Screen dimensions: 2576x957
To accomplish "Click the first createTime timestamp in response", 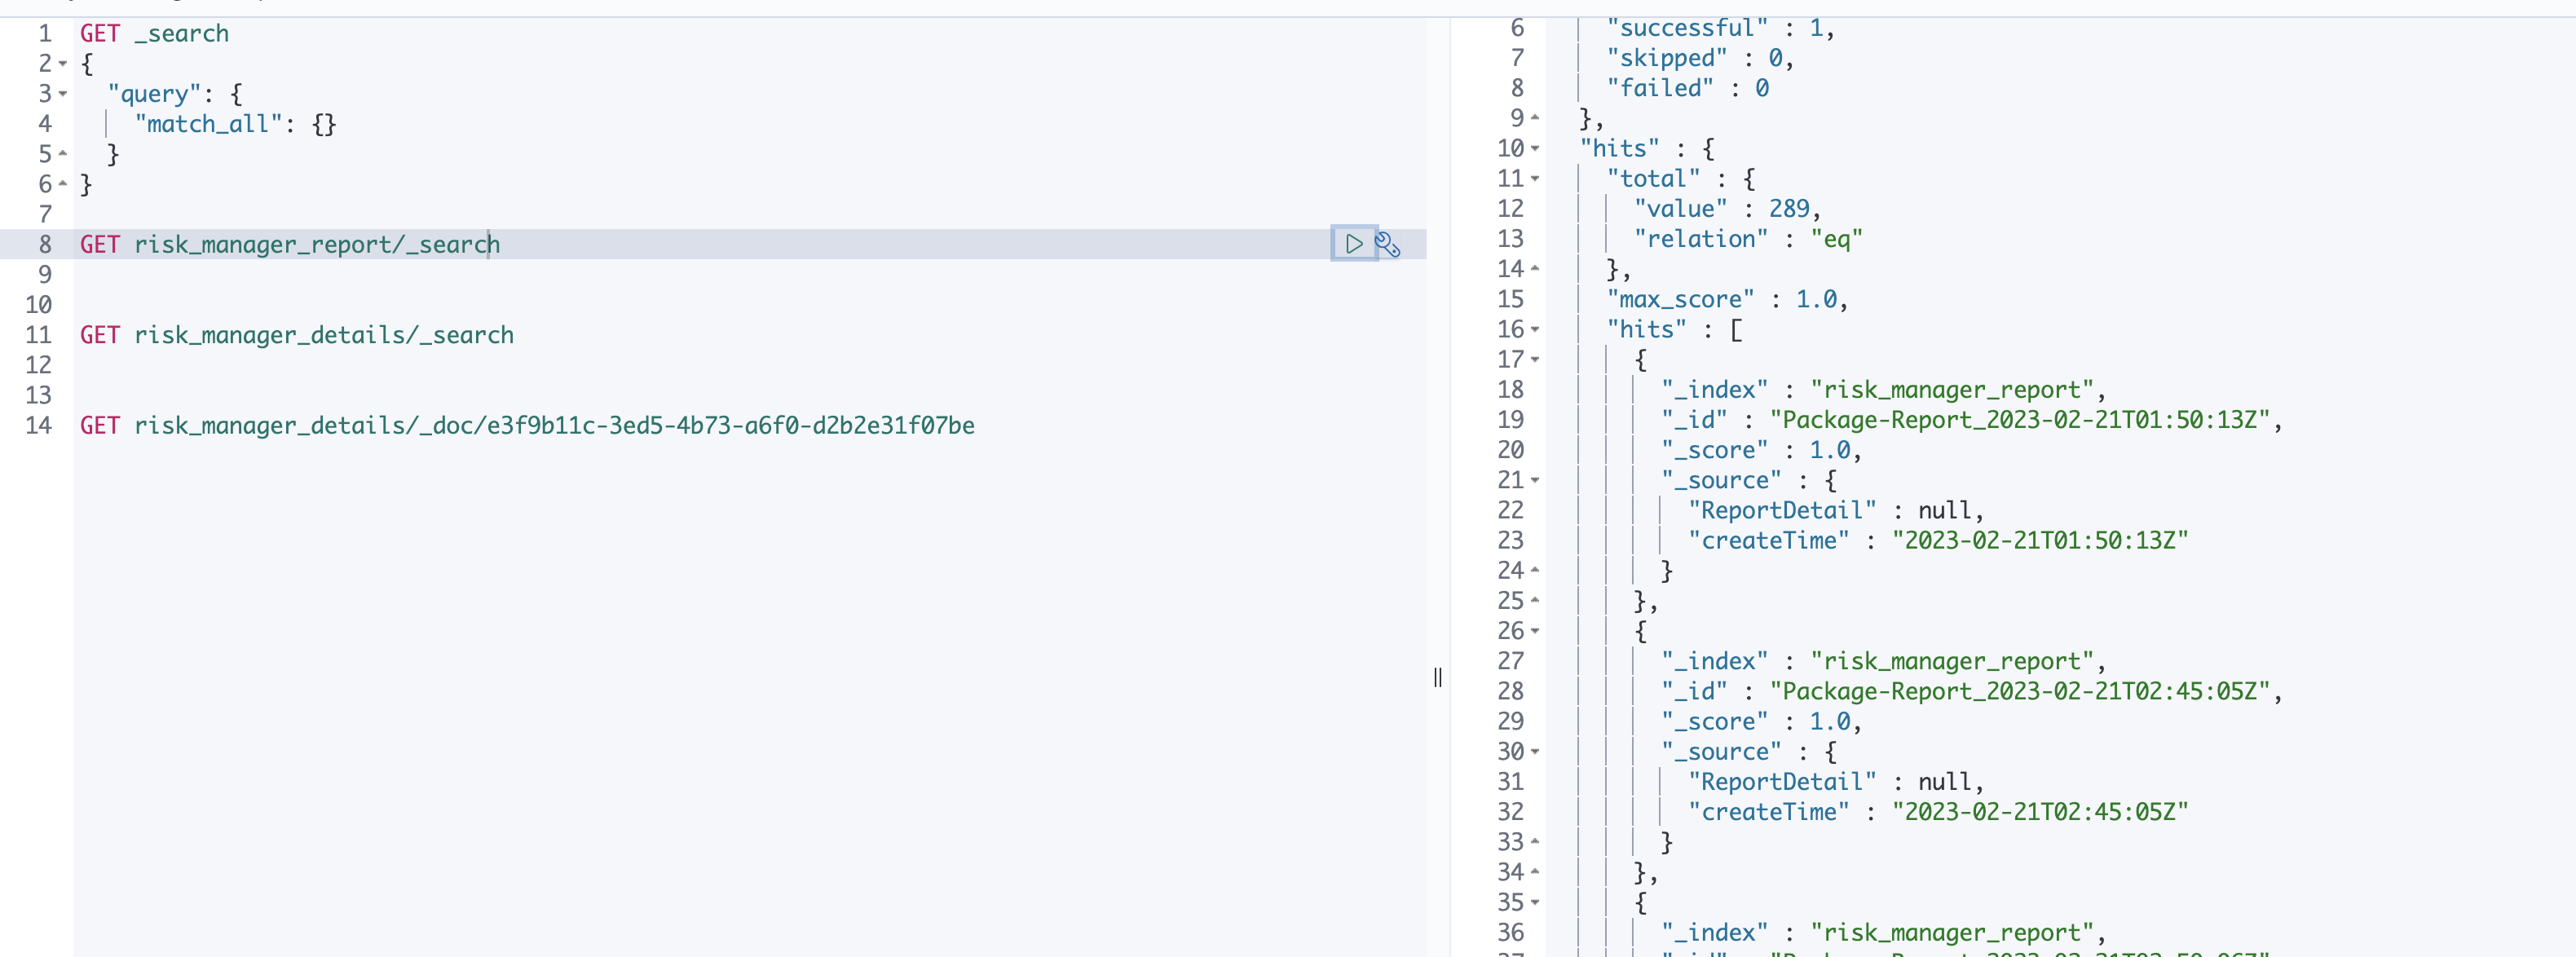I will click(x=2040, y=540).
